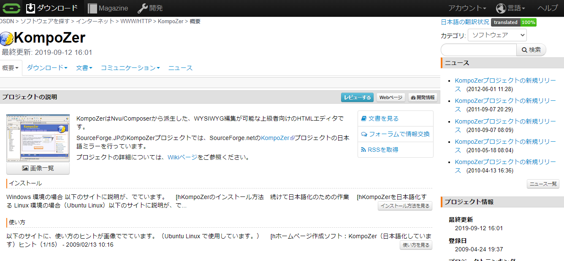
Task: Click the search text input field
Action: [x=478, y=50]
